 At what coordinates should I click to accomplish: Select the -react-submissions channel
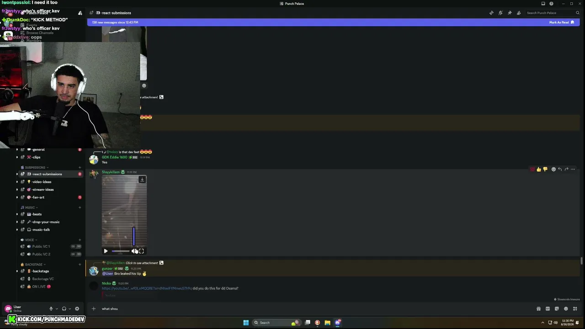(50, 174)
